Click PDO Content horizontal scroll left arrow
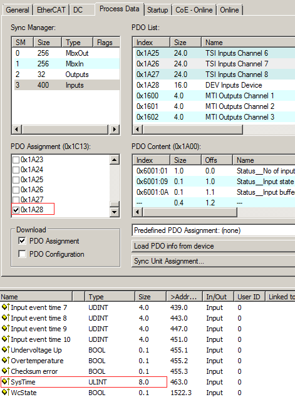Screen dimensions: 295x397 click(138, 212)
